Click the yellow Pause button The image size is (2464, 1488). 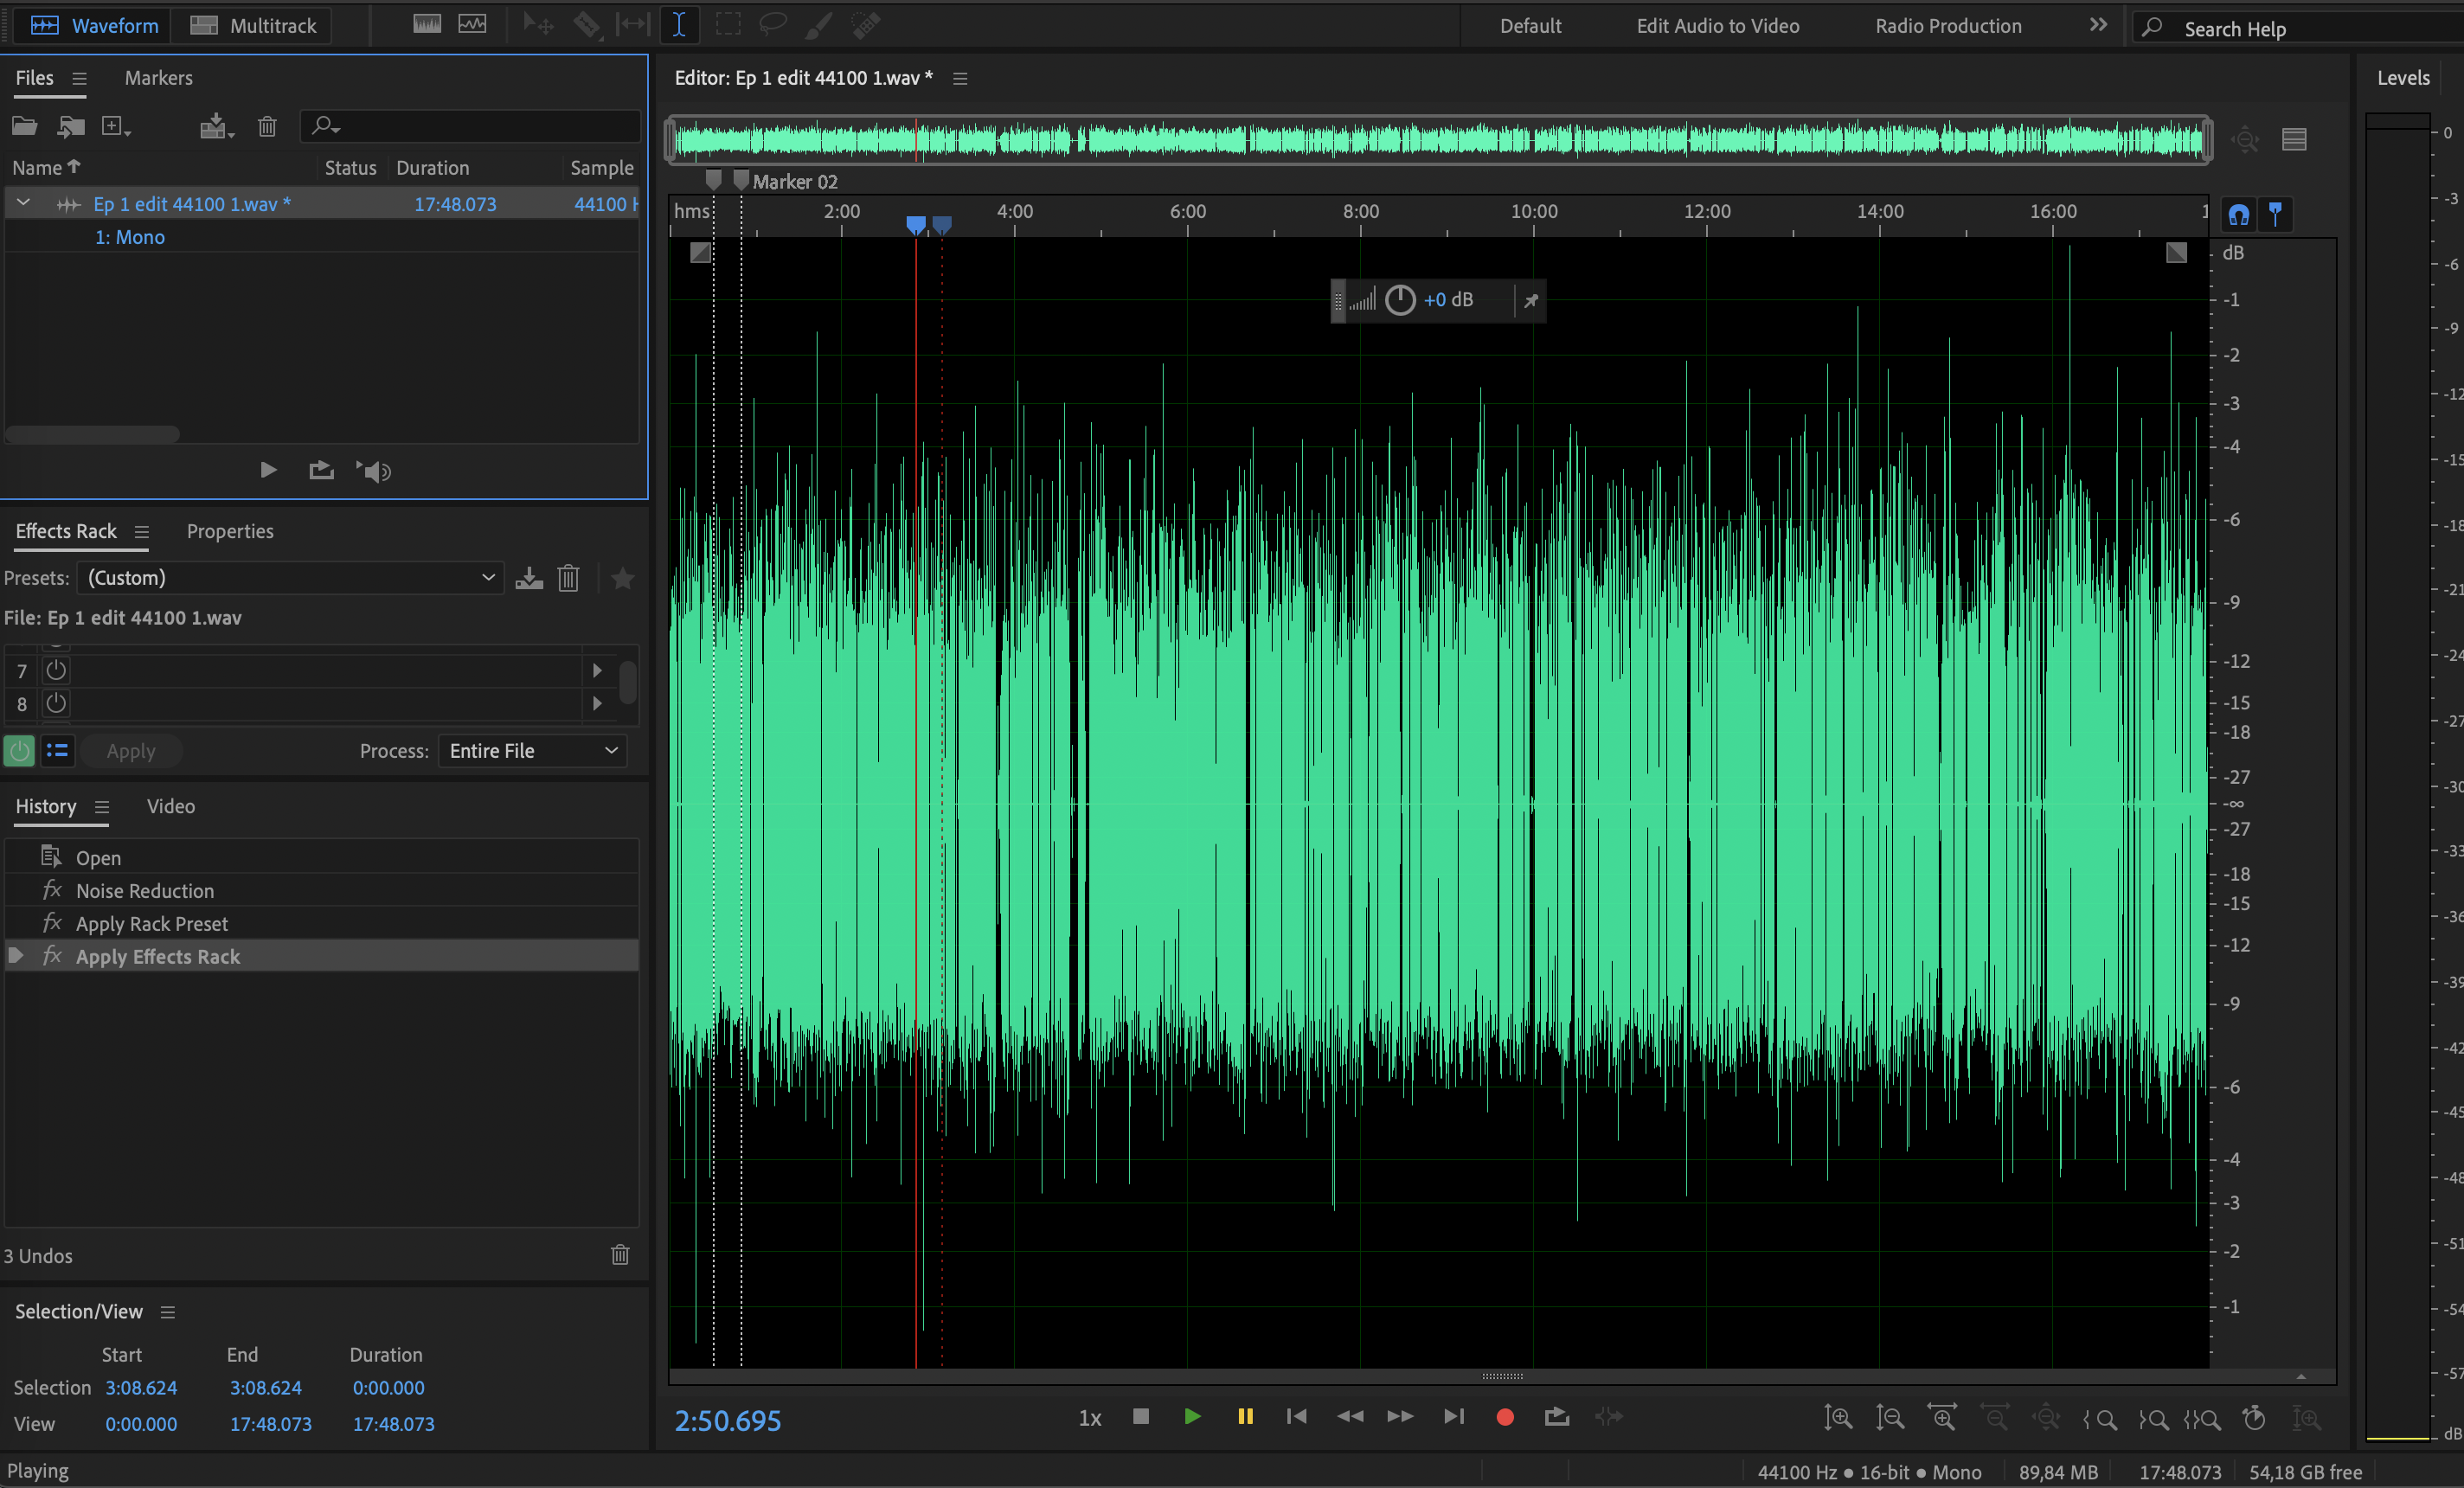point(1245,1416)
